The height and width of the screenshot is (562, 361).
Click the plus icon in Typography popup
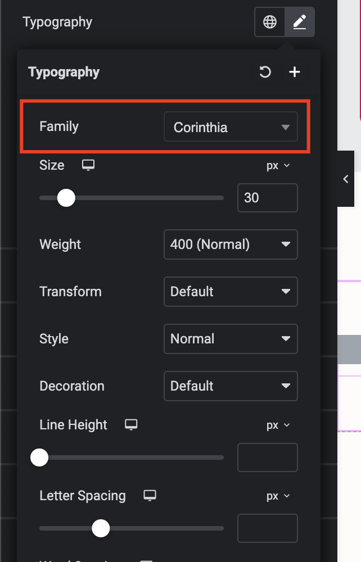pos(295,72)
